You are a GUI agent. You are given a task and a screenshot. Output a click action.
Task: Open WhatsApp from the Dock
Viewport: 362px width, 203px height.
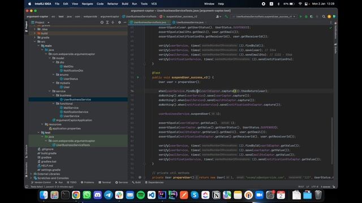pos(87,195)
